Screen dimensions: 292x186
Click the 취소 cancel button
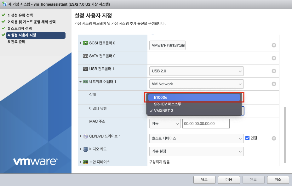[x=278, y=180]
